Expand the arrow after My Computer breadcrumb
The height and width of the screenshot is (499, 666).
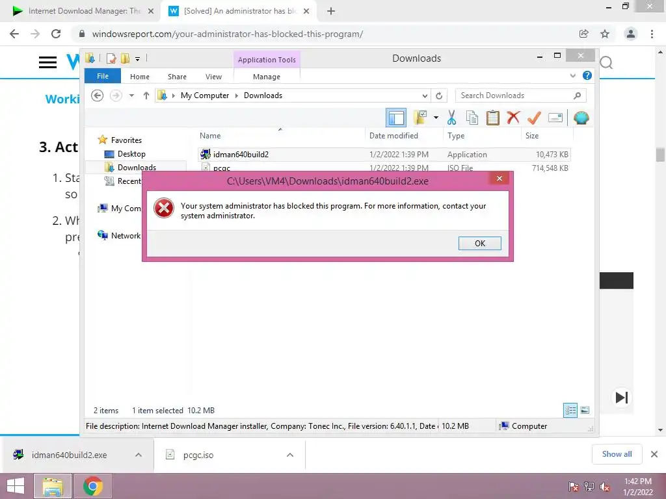pyautogui.click(x=237, y=96)
